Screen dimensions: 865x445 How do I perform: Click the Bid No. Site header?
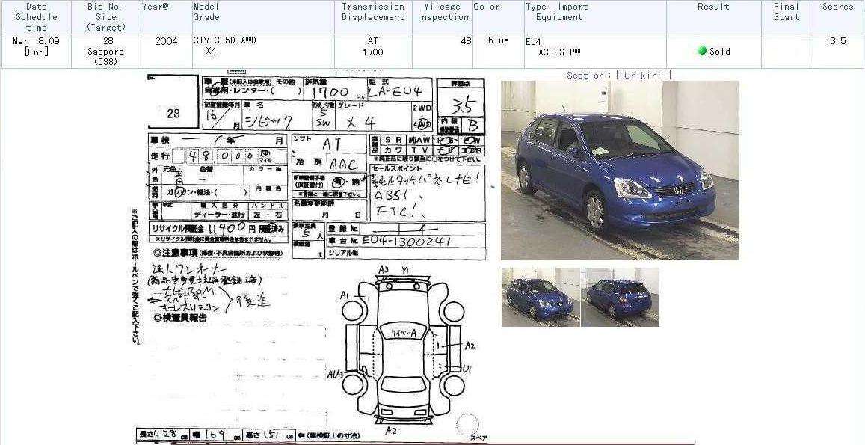click(106, 17)
